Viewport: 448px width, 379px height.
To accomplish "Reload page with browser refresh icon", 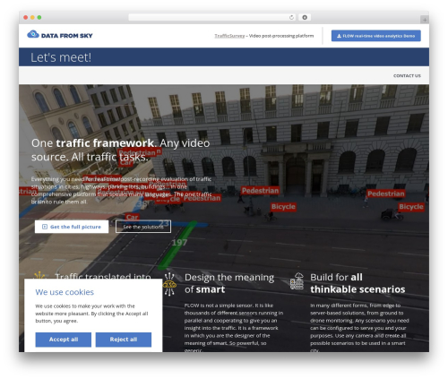I will 291,18.
